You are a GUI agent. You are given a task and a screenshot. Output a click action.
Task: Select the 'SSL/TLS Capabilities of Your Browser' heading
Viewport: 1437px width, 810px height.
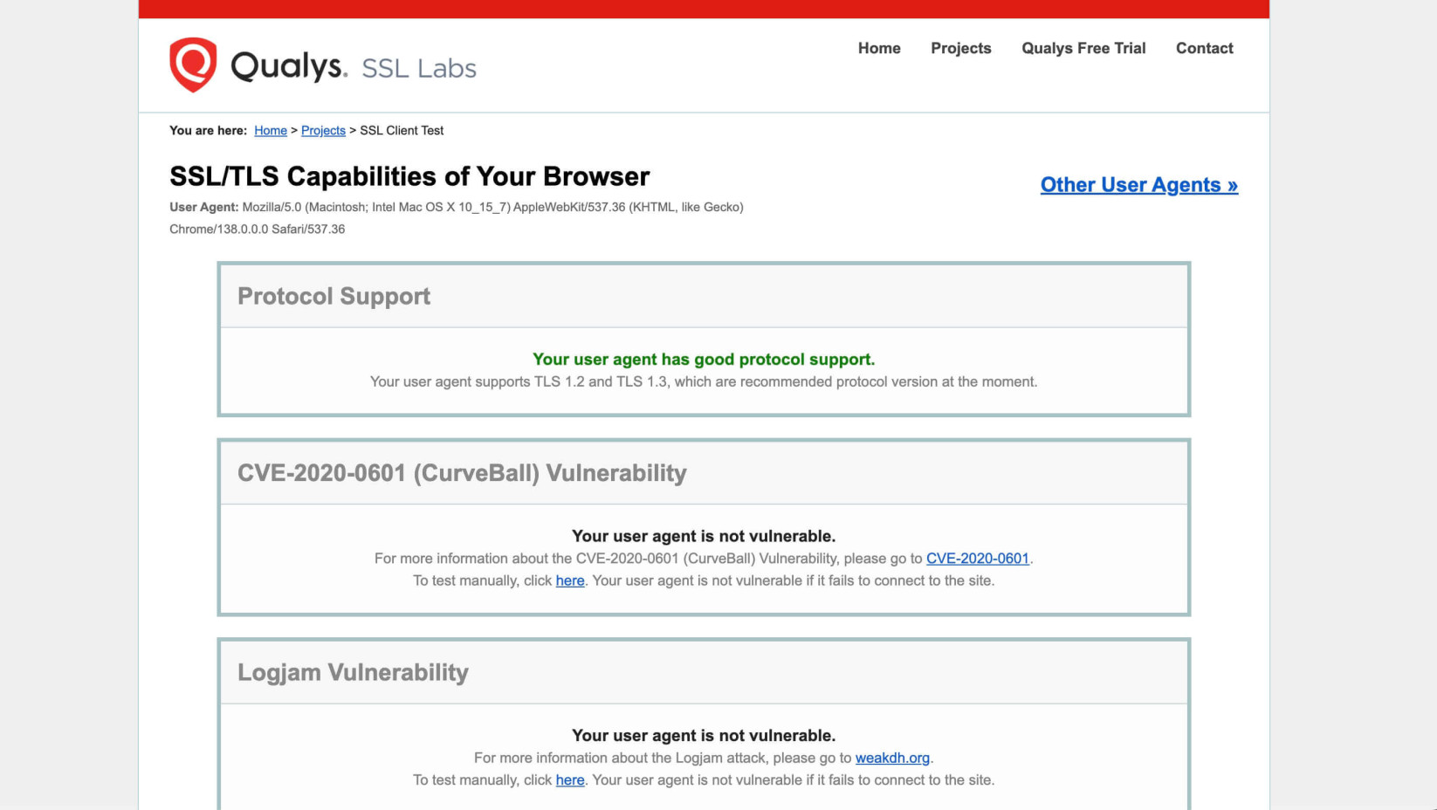point(409,176)
